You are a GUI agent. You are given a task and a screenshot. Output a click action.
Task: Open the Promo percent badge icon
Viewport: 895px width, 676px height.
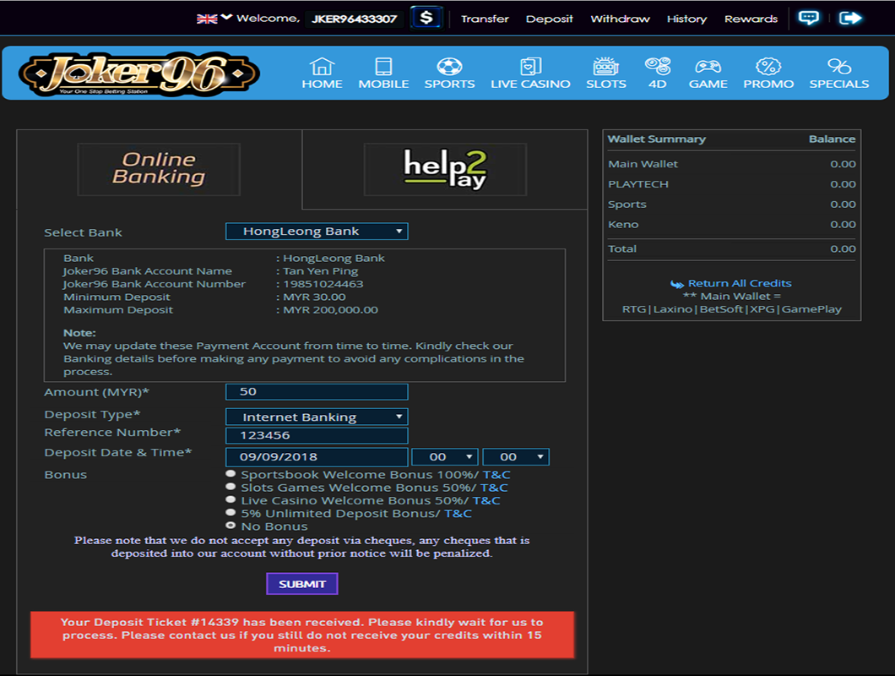(x=768, y=67)
